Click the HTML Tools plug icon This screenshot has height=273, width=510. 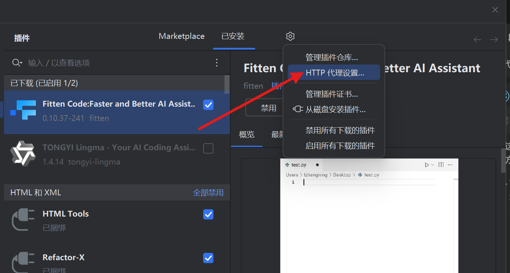point(23,220)
